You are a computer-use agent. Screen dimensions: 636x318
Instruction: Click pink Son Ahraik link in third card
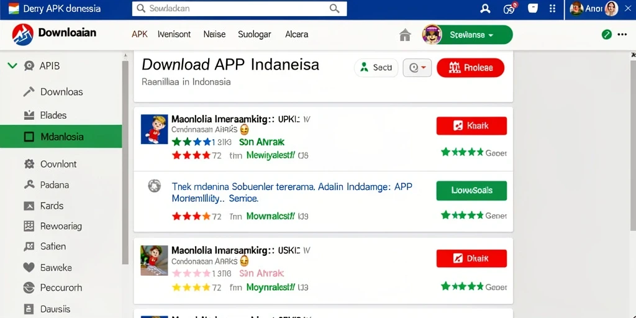point(261,273)
